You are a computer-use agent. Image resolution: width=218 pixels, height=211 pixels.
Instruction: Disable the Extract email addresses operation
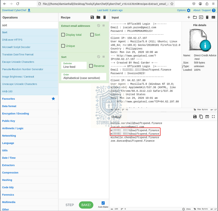(99, 26)
